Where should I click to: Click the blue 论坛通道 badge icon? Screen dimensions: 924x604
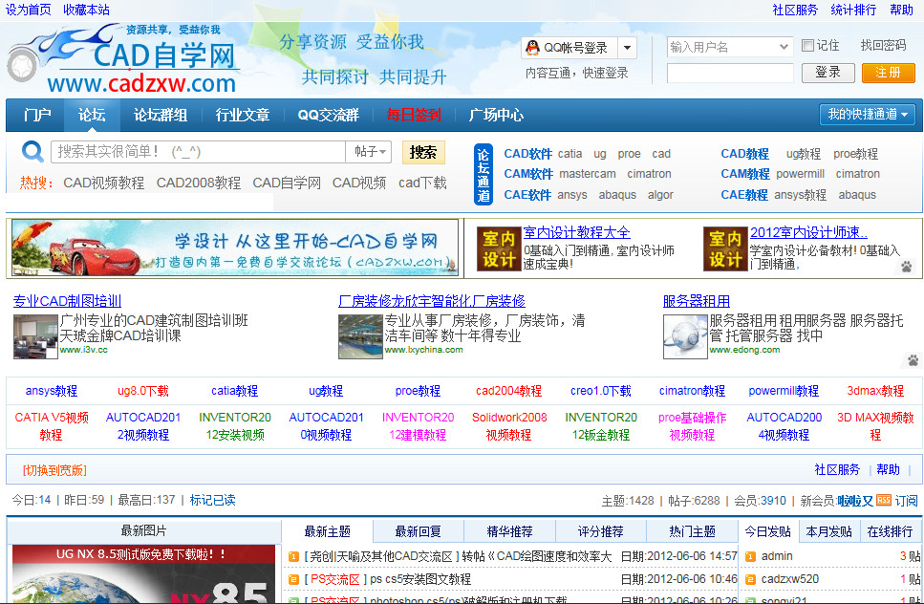tap(483, 173)
